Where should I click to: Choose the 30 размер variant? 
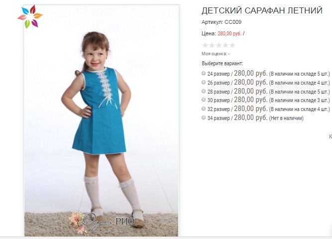(x=204, y=100)
